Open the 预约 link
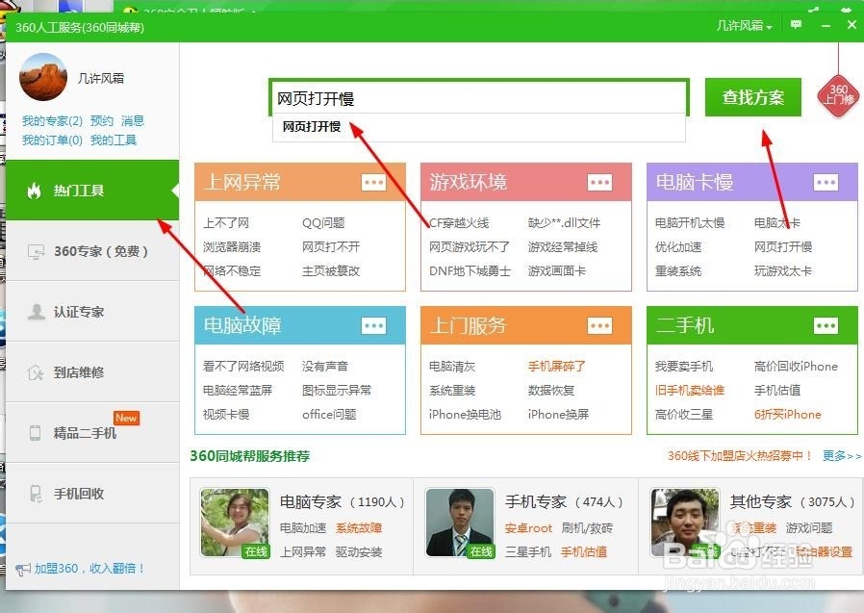Viewport: 864px width, 613px height. tap(102, 120)
